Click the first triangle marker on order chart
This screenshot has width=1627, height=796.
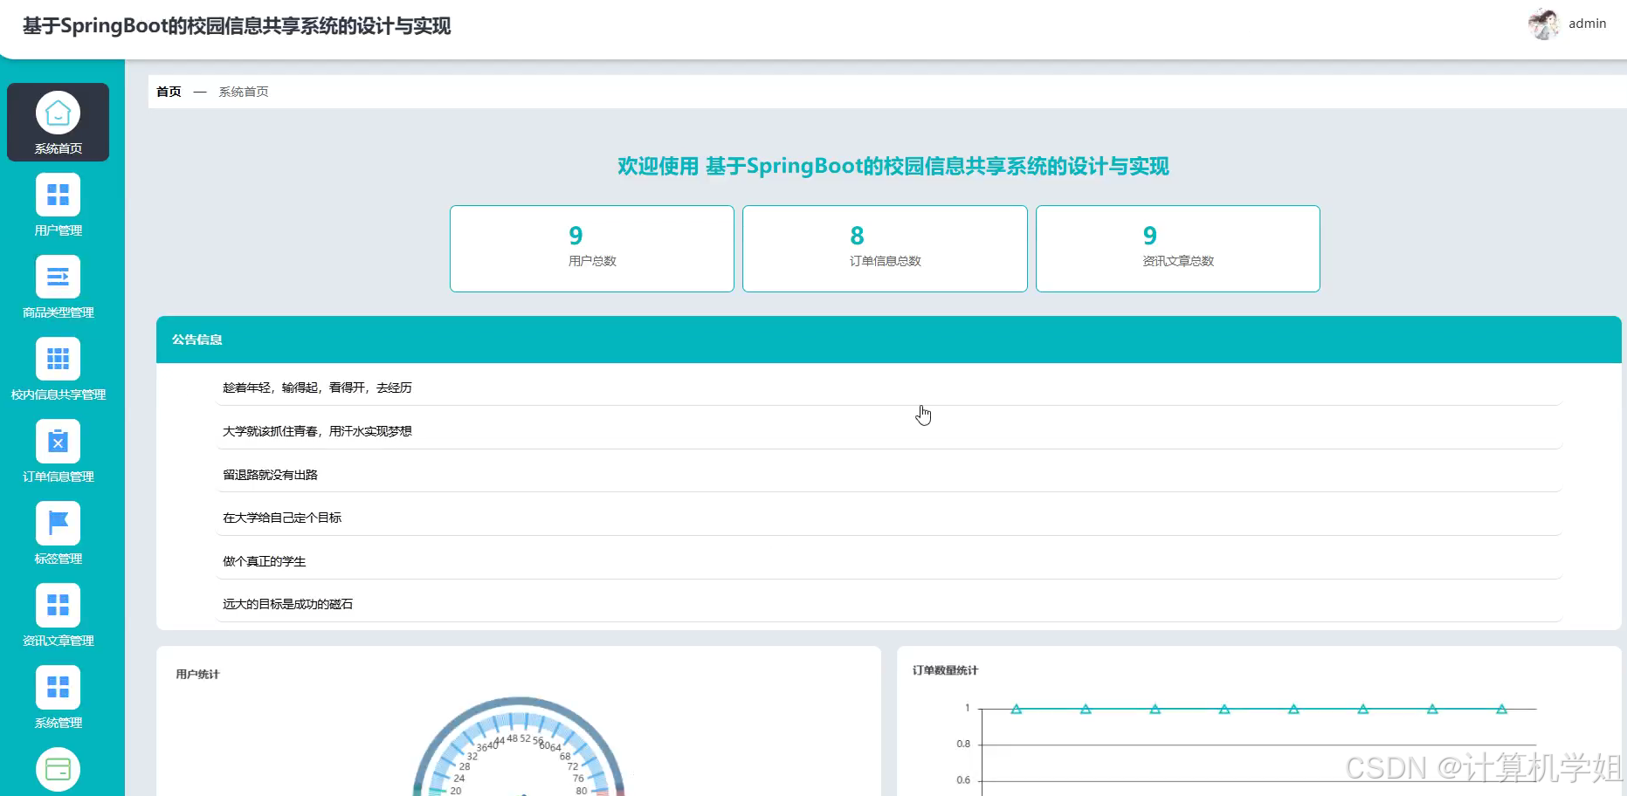click(1016, 709)
